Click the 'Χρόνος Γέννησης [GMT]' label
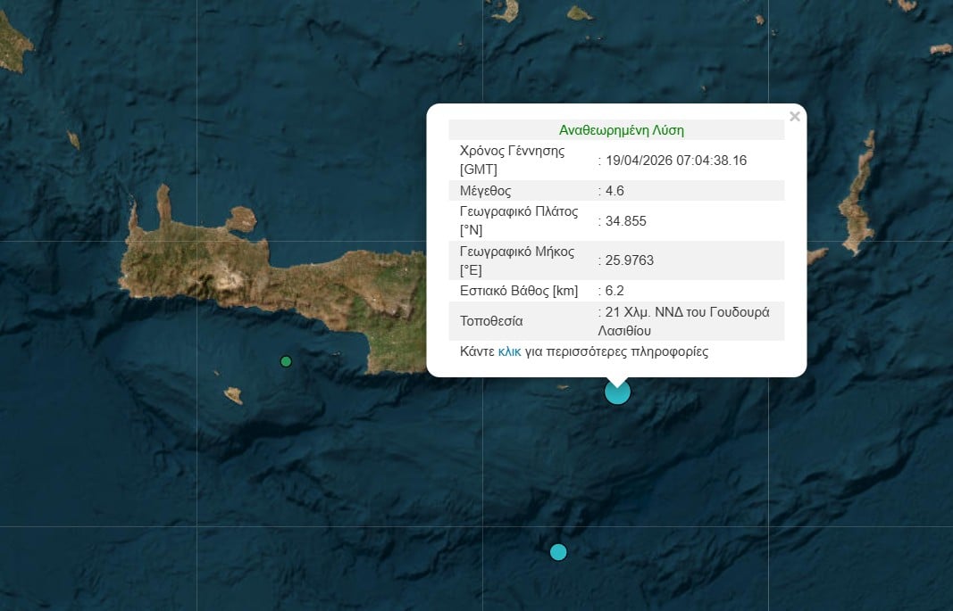The height and width of the screenshot is (611, 953). coord(512,161)
